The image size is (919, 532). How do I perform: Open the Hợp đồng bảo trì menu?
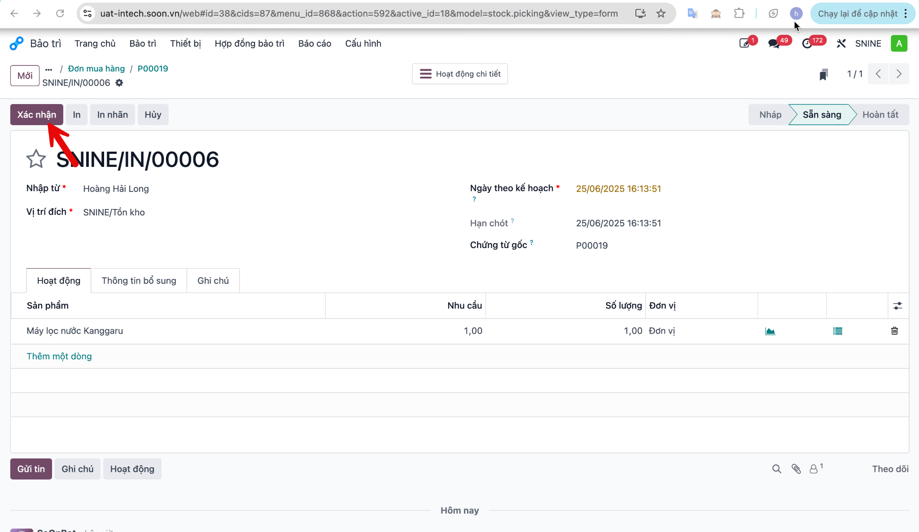tap(249, 44)
